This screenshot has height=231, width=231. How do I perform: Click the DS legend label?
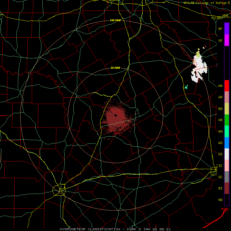coord(220,154)
